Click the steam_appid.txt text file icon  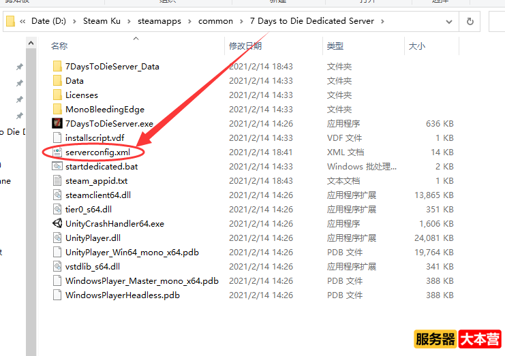[x=57, y=181]
